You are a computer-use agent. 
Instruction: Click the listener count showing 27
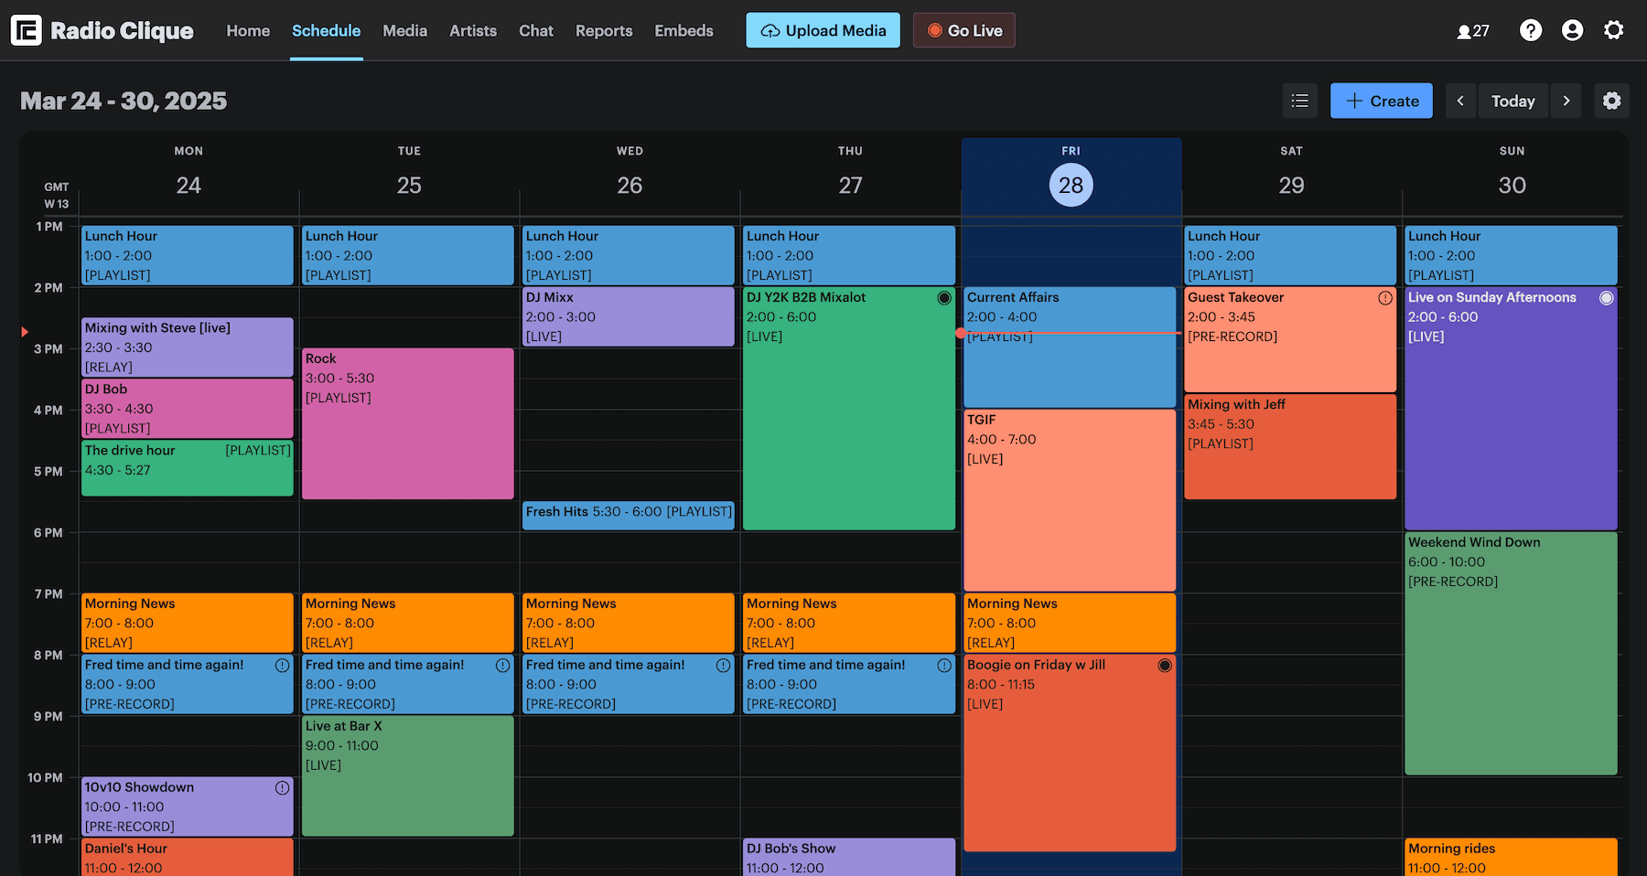pyautogui.click(x=1473, y=30)
